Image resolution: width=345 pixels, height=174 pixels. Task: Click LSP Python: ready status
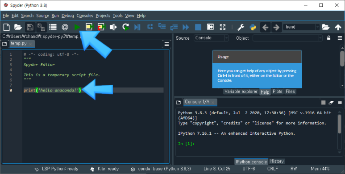(x=56, y=169)
